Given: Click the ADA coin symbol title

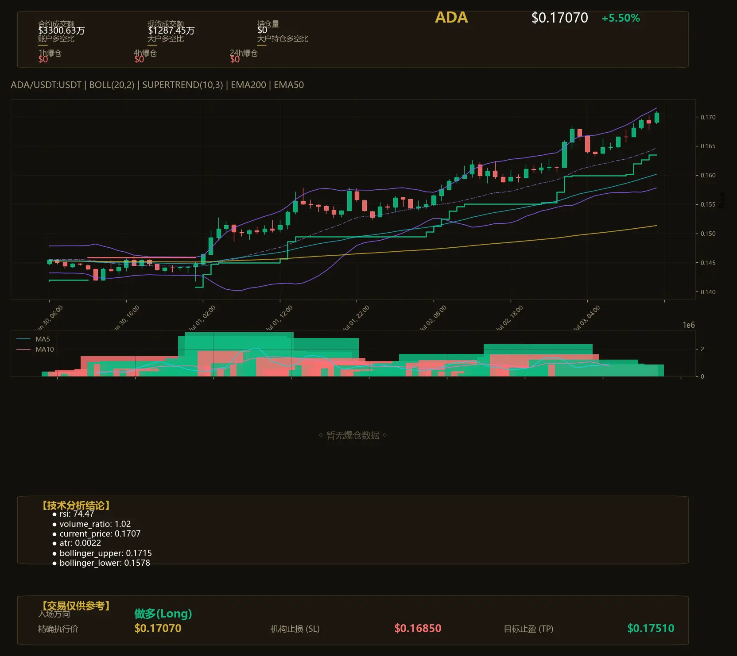Looking at the screenshot, I should [451, 18].
